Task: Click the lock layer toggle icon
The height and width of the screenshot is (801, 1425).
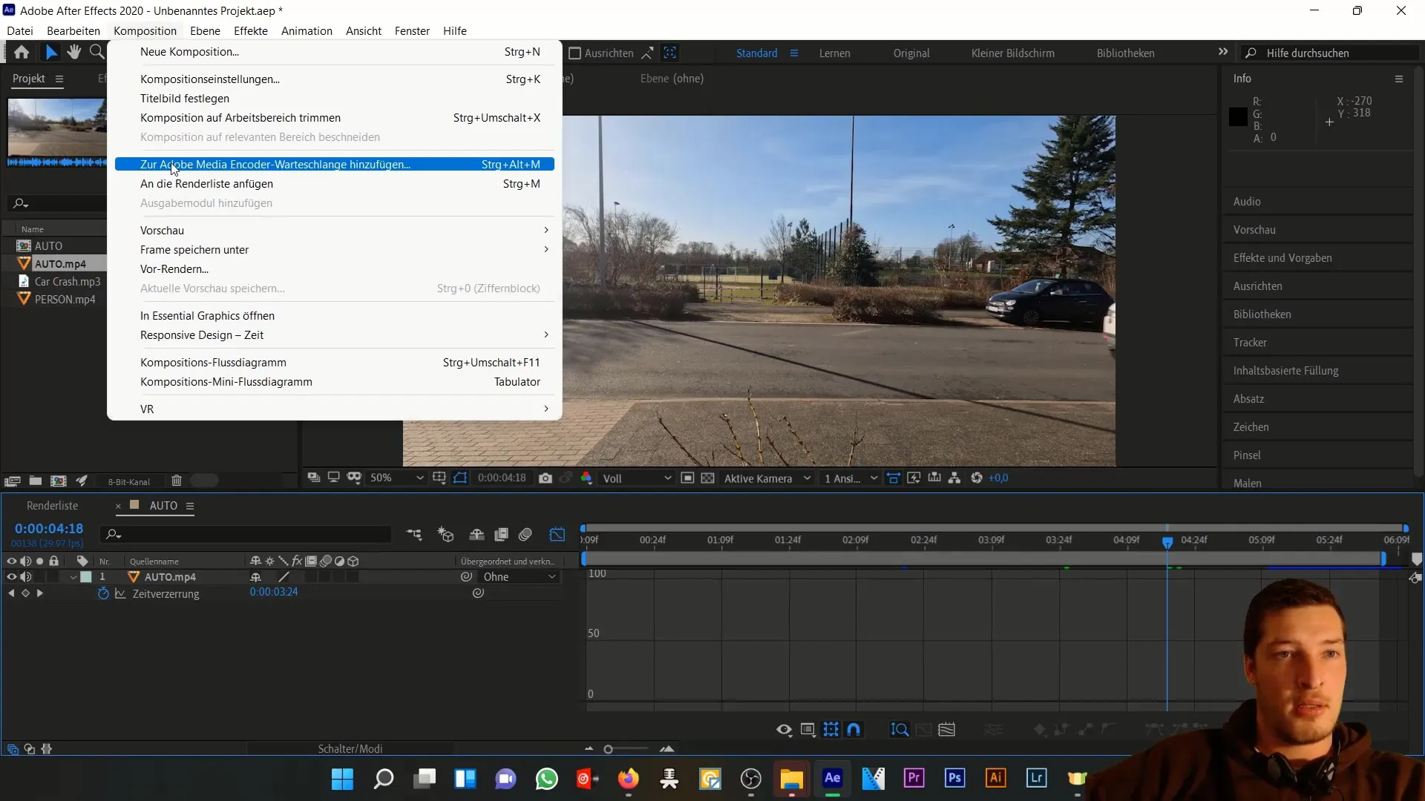Action: pyautogui.click(x=53, y=559)
